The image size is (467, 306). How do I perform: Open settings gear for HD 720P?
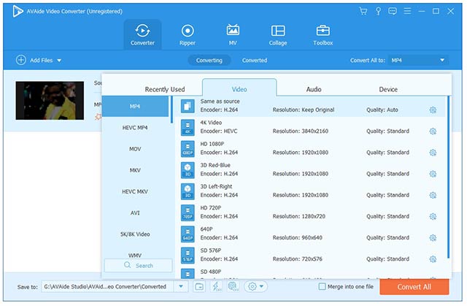[x=433, y=216]
